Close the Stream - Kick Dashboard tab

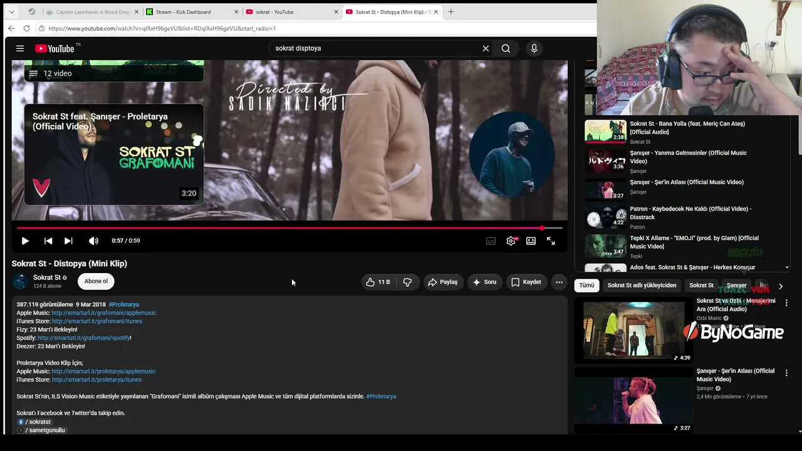(236, 12)
